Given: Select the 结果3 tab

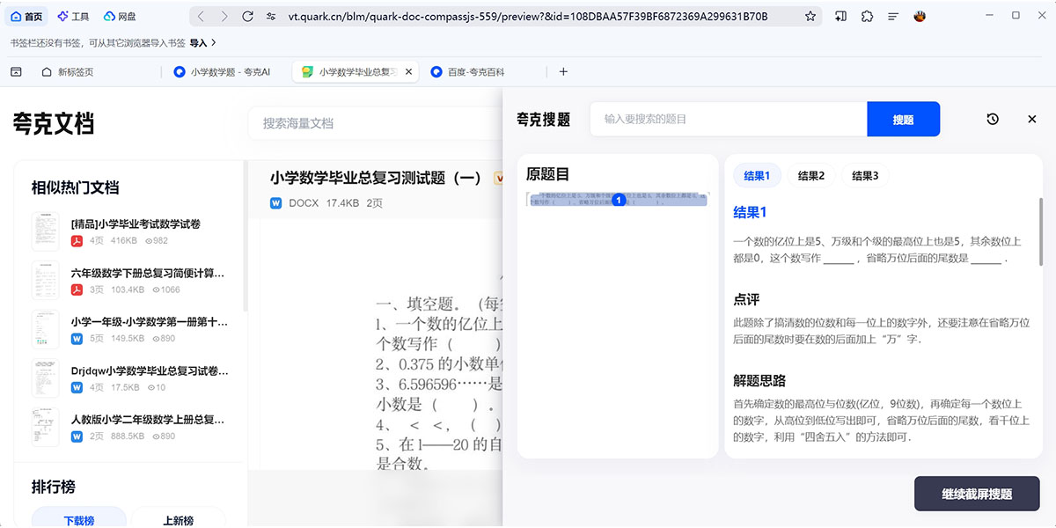Looking at the screenshot, I should pyautogui.click(x=865, y=176).
